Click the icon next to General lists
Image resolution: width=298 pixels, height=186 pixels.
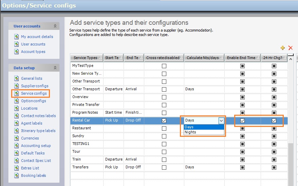point(17,78)
